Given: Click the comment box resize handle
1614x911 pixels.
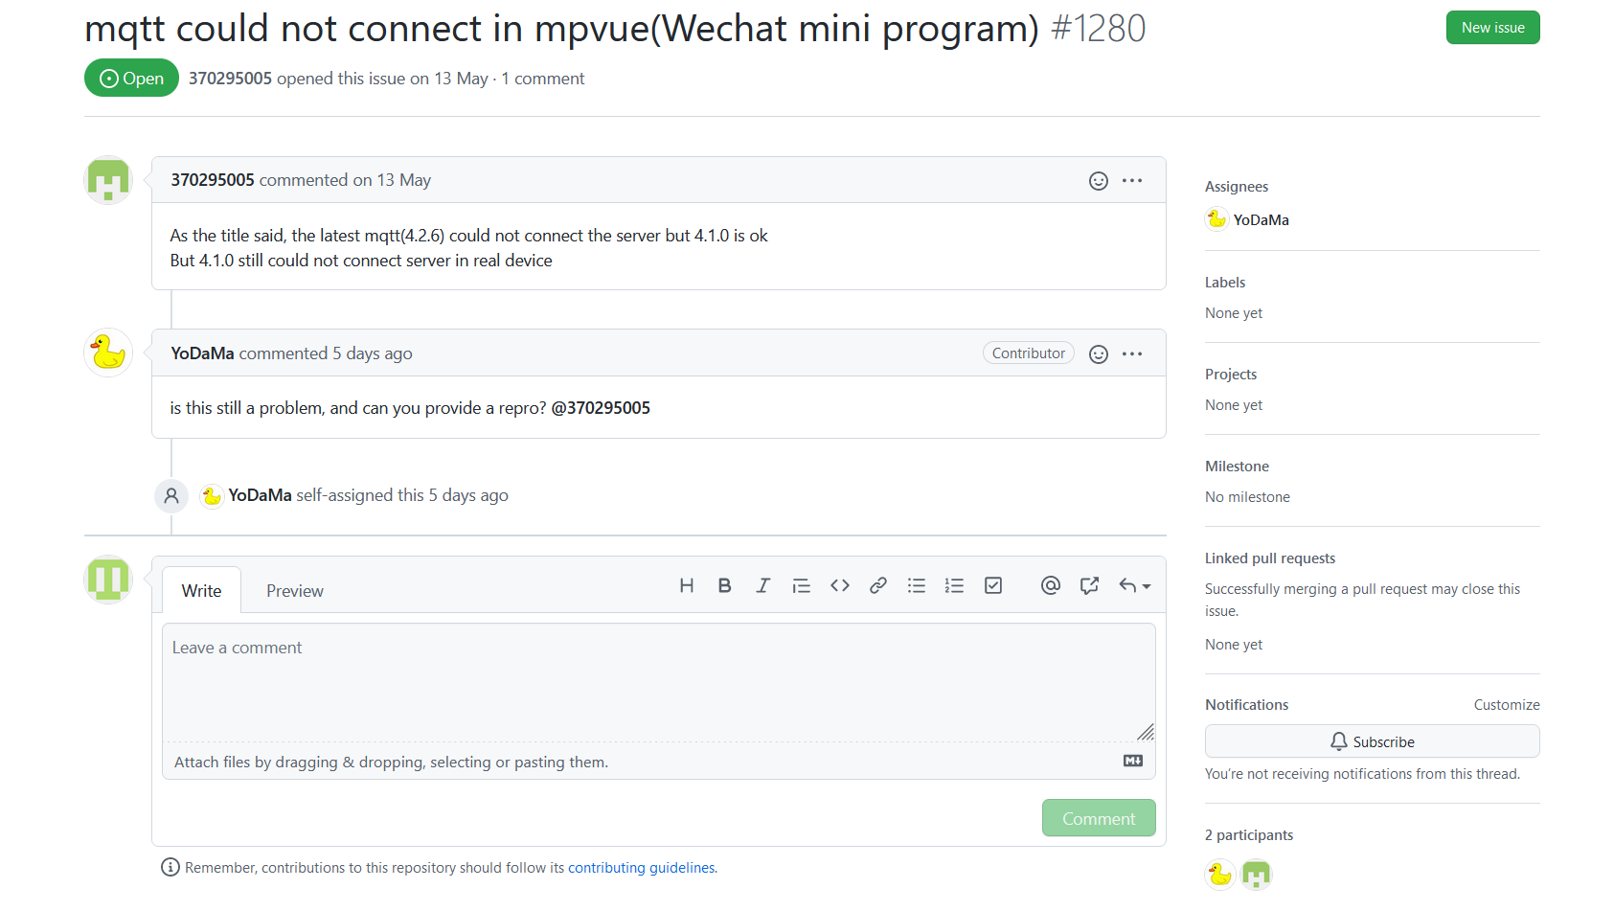Looking at the screenshot, I should click(x=1146, y=732).
